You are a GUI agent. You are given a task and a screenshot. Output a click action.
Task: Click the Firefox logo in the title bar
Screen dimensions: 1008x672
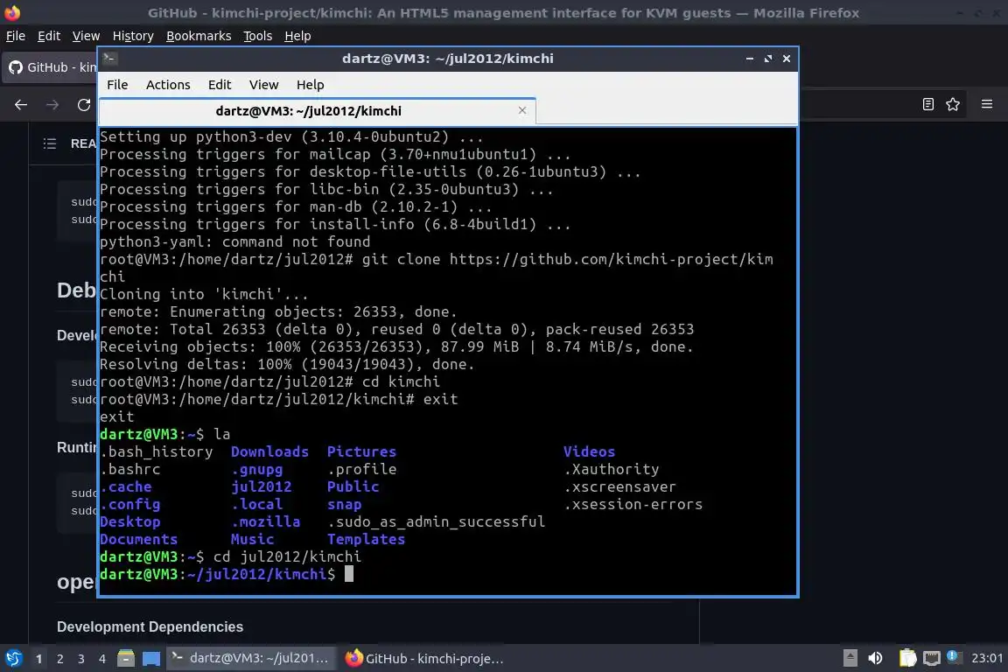tap(12, 12)
